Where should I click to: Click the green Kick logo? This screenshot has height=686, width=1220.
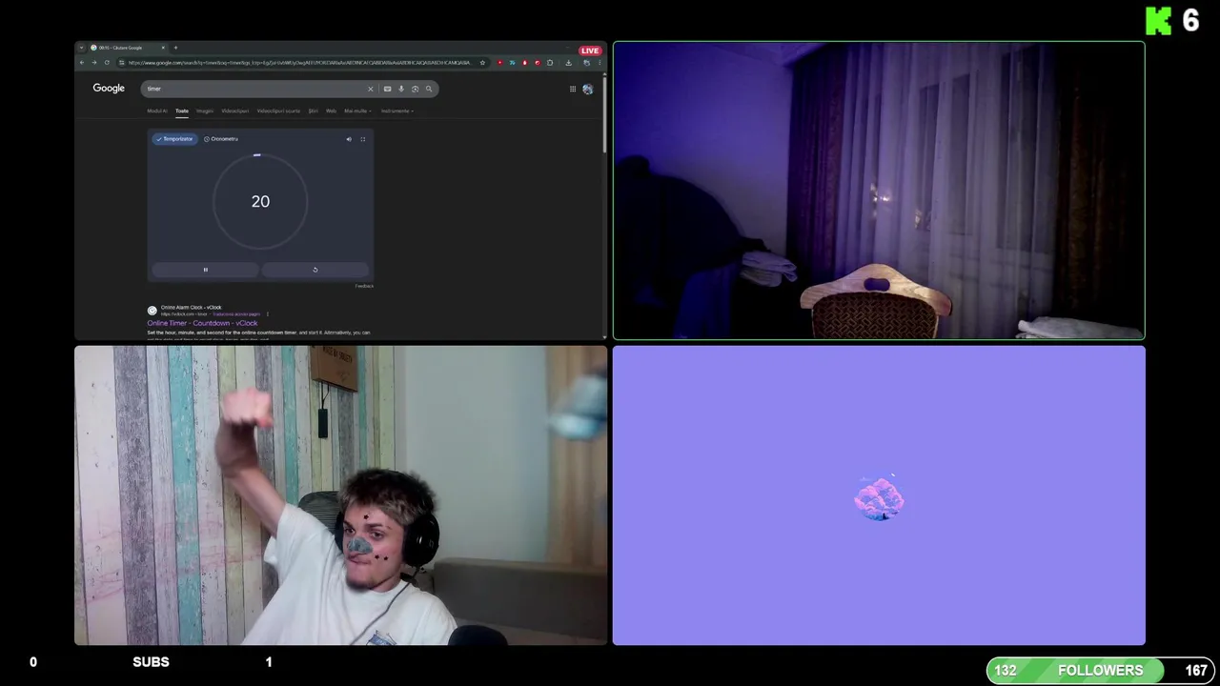(x=1158, y=20)
